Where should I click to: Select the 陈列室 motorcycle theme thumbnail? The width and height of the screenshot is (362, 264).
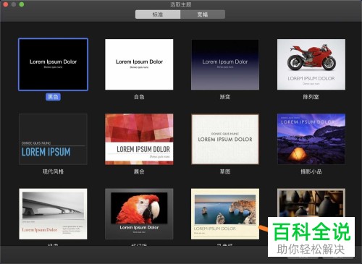click(311, 64)
